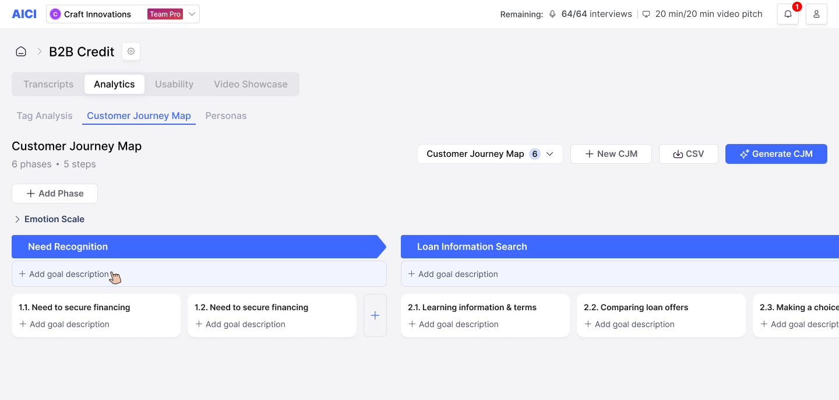This screenshot has height=400, width=839.
Task: Open the Video Showcase tab
Action: 251,84
